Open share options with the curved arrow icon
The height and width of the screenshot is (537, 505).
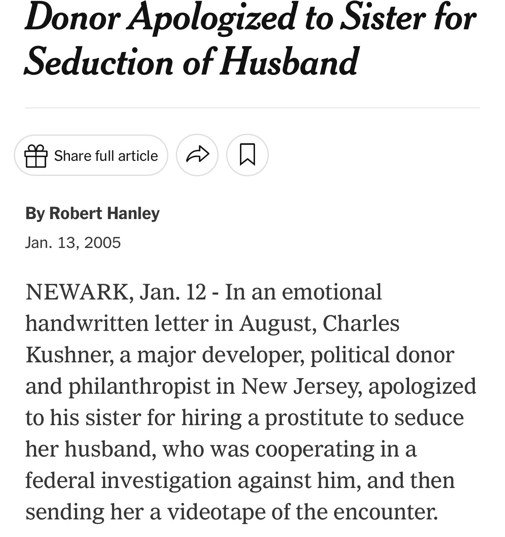[x=197, y=155]
